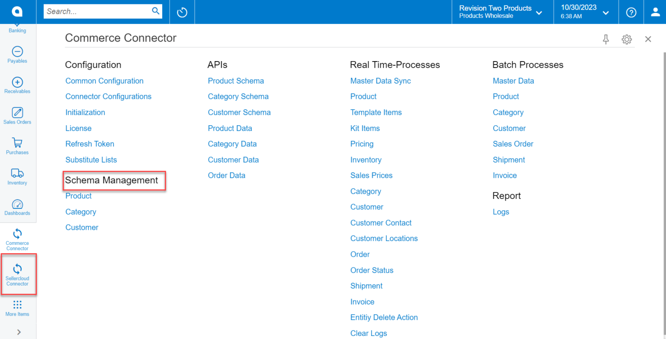Open Logs under Report
This screenshot has height=339, width=666.
501,212
